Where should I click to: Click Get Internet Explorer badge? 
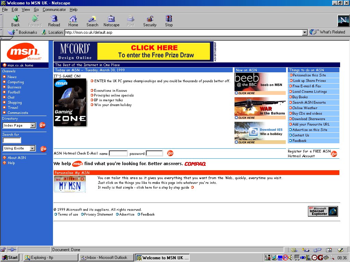[323, 211]
